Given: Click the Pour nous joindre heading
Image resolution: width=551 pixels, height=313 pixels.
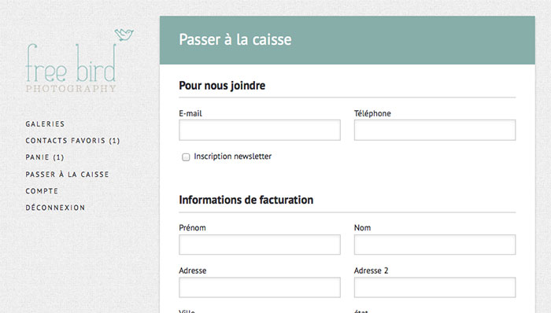Looking at the screenshot, I should click(x=222, y=86).
